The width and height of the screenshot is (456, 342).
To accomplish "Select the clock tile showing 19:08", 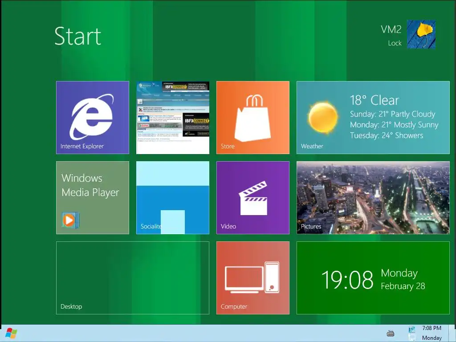I will pos(373,278).
